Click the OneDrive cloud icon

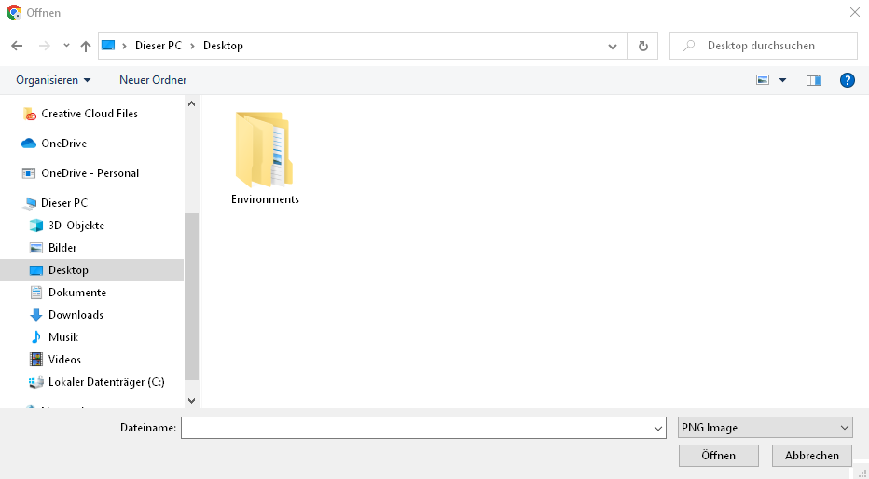point(29,144)
